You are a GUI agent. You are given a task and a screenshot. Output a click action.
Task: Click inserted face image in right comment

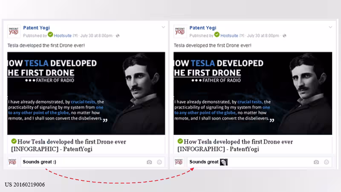223,162
